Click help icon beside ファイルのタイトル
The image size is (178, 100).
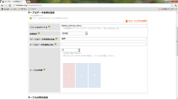49,27
